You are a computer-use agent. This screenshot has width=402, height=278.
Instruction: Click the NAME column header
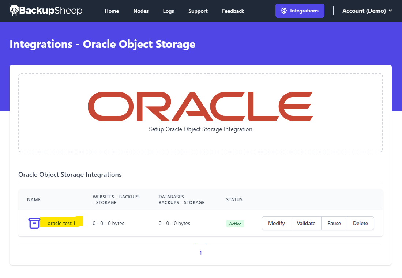point(34,200)
